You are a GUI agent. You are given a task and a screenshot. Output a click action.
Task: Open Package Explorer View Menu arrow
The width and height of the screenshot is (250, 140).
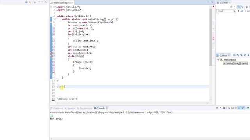(x=39, y=2)
